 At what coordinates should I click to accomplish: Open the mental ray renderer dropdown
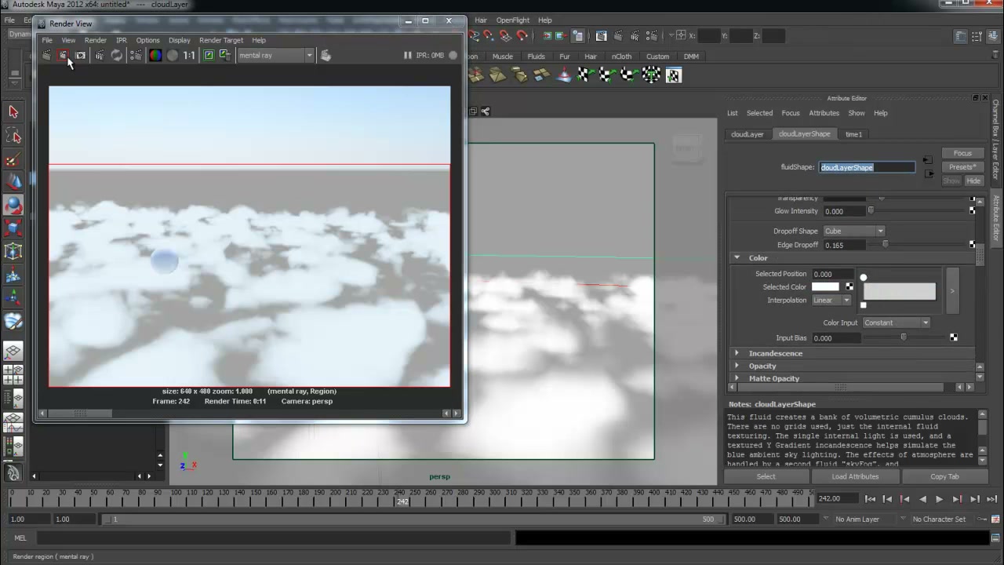[x=275, y=55]
